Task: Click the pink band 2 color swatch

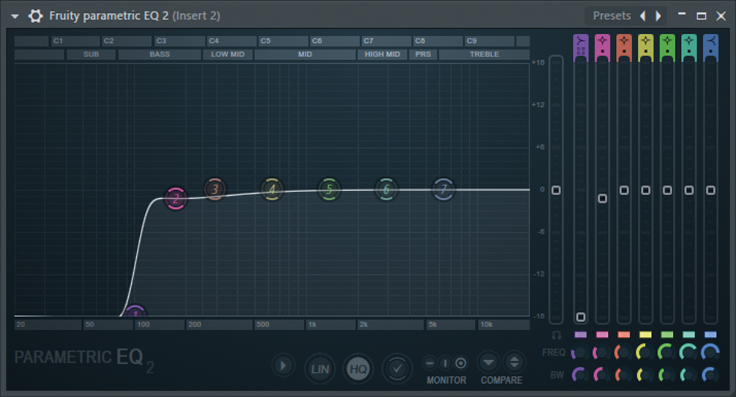Action: click(x=602, y=335)
